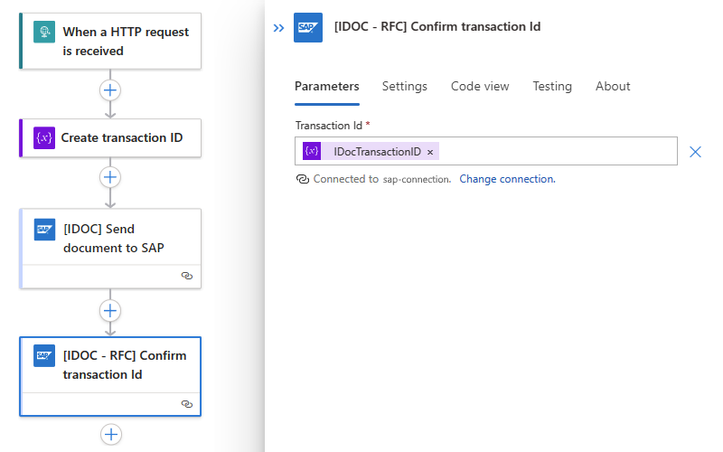Collapse the details panel with double chevron

pyautogui.click(x=279, y=28)
